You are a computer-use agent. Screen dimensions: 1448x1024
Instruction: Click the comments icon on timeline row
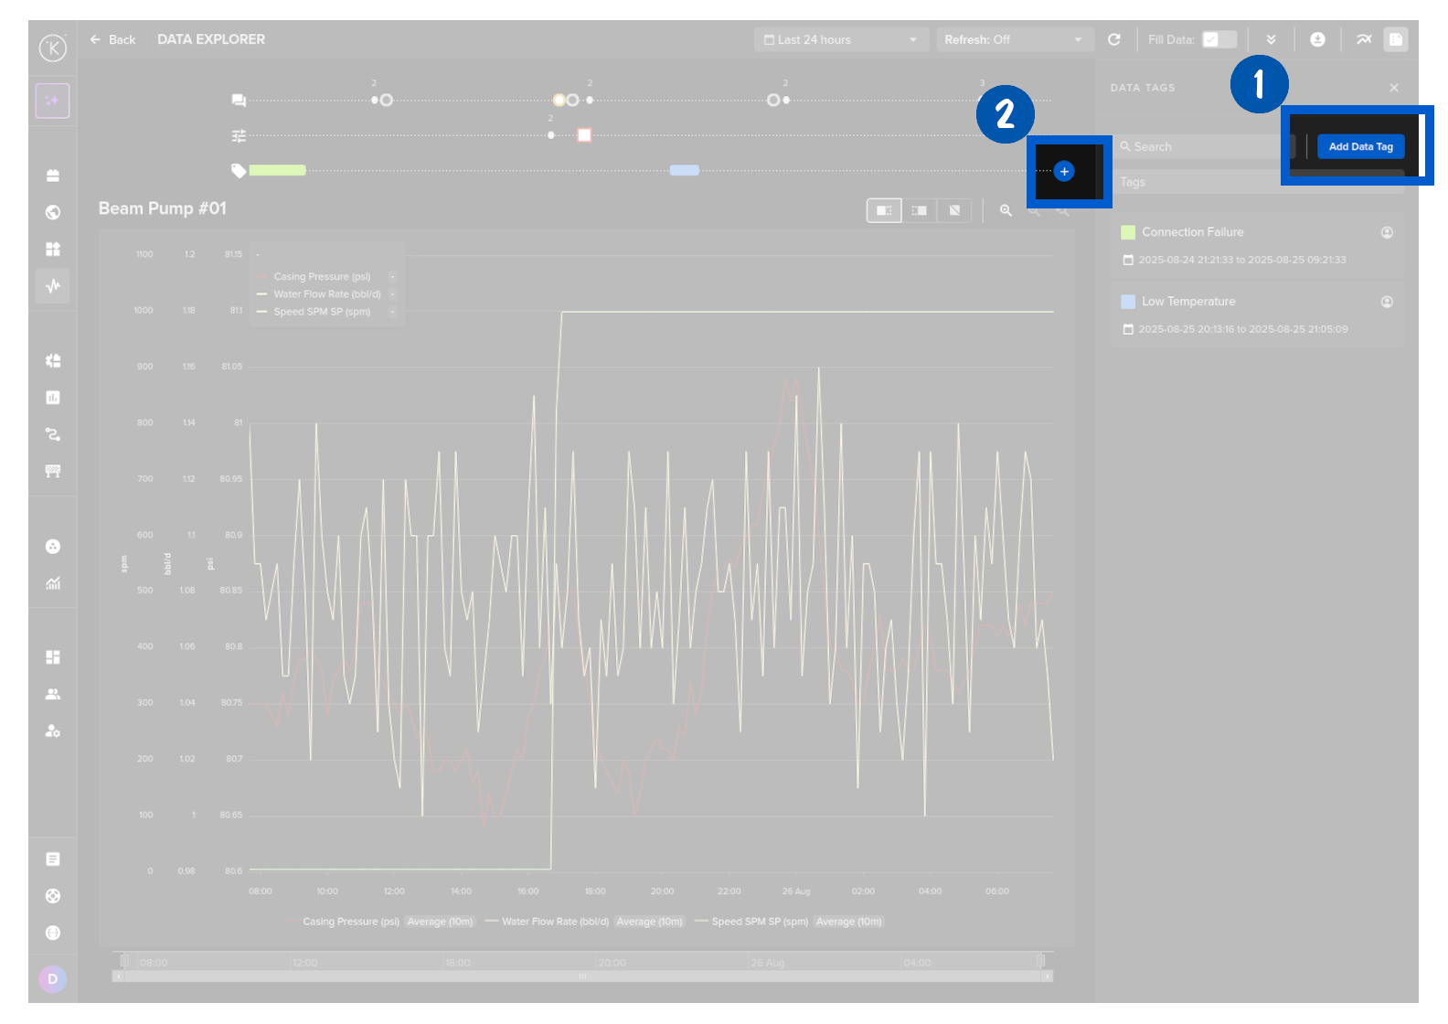click(x=239, y=100)
